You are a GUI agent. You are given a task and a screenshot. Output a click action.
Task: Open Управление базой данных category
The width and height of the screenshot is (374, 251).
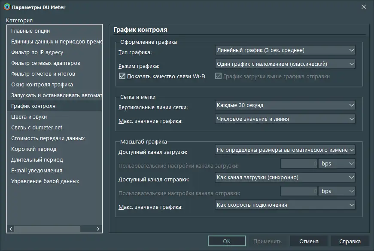tap(45, 181)
